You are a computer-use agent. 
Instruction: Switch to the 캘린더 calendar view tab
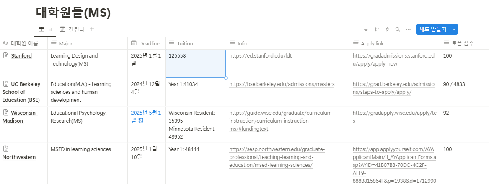click(x=72, y=30)
